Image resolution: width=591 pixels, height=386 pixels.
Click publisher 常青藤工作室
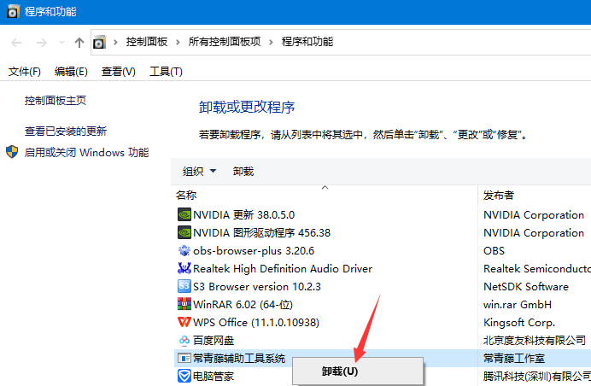pyautogui.click(x=514, y=358)
